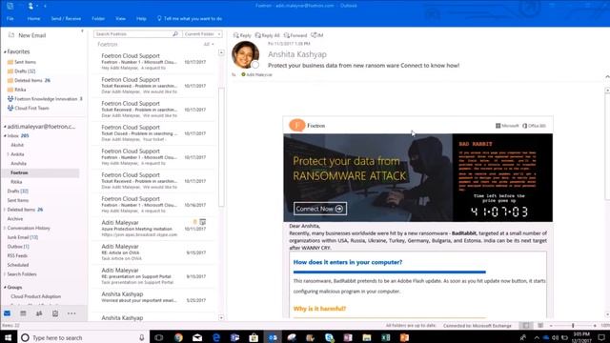The height and width of the screenshot is (343, 610).
Task: Collapse the Favorites section
Action: [5, 51]
